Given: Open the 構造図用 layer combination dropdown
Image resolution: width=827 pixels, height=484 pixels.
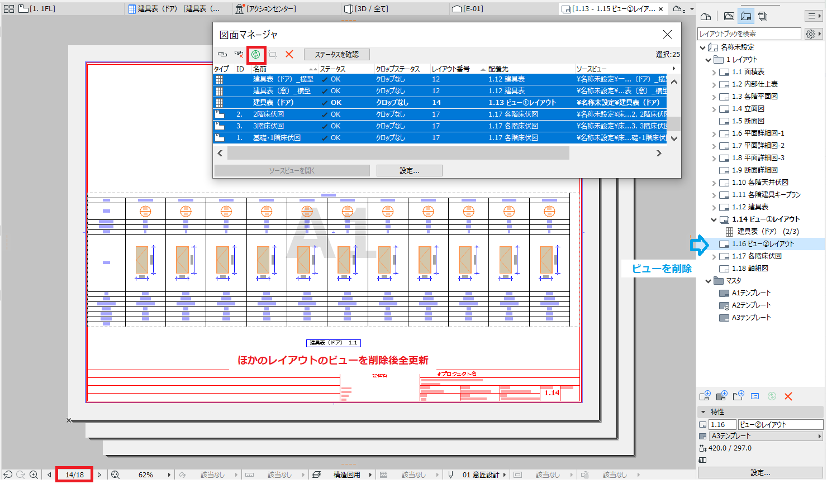Looking at the screenshot, I should pyautogui.click(x=371, y=475).
